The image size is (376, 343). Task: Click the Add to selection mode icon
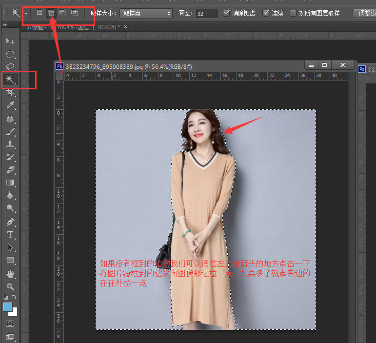click(x=51, y=13)
